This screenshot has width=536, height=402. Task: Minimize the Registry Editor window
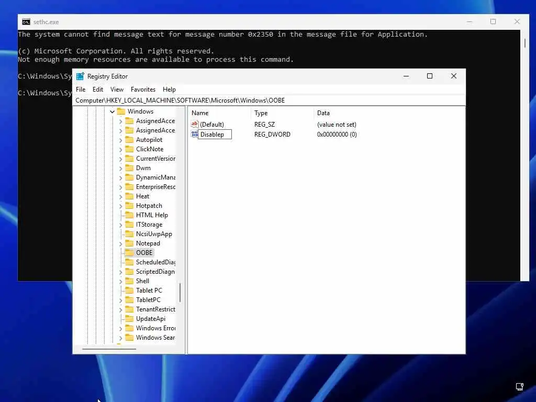click(x=406, y=76)
